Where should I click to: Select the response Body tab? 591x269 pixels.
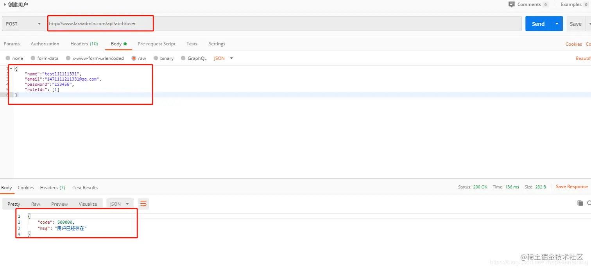pyautogui.click(x=7, y=188)
